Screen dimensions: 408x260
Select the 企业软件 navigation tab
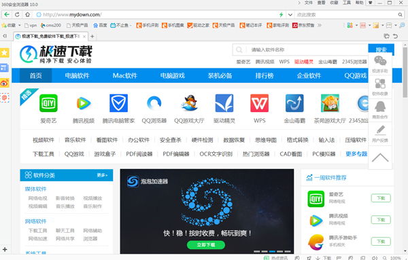309,75
